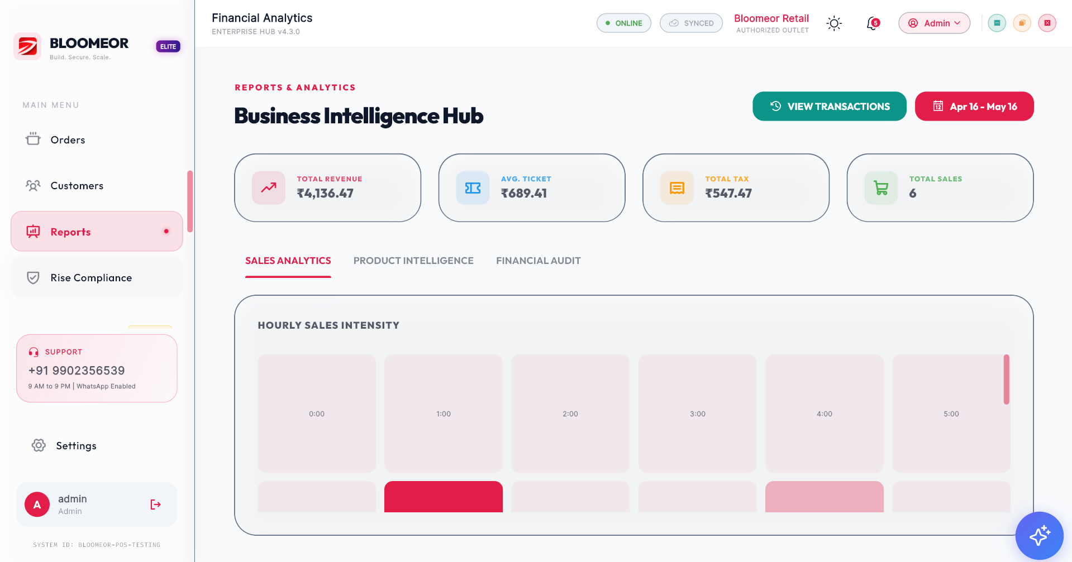This screenshot has height=562, width=1072.
Task: Click the 2:00 hourly intensity cell
Action: [570, 414]
